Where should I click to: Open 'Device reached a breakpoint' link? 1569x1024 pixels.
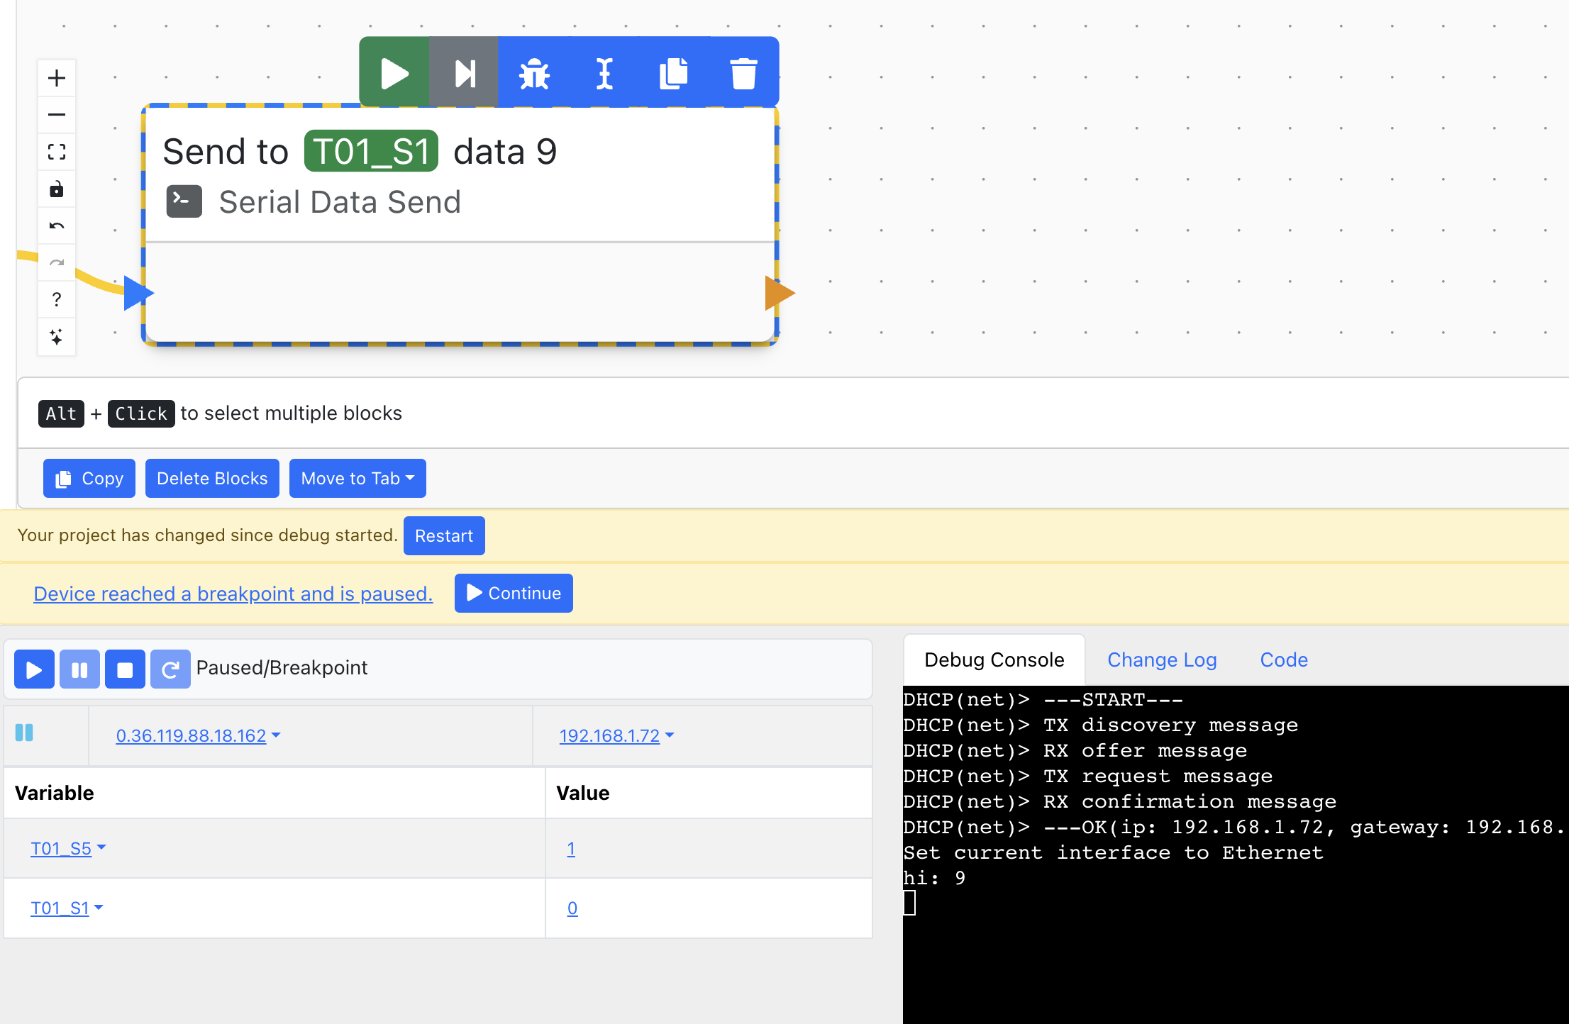(x=233, y=594)
